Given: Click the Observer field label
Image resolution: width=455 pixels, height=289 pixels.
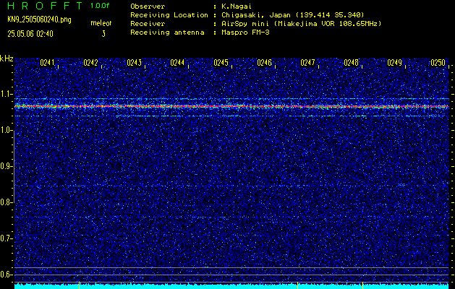Looking at the screenshot, I should pyautogui.click(x=148, y=7).
